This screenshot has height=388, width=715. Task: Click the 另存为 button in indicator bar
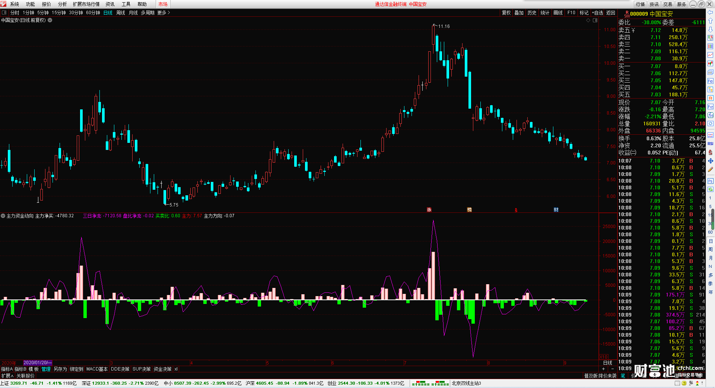[x=60, y=369]
